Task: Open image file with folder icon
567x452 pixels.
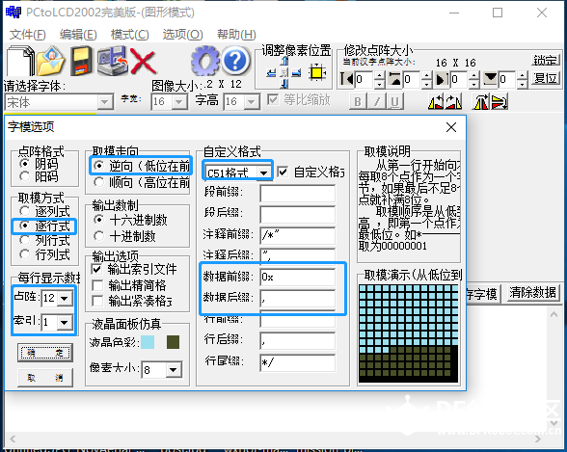Action: (x=50, y=61)
